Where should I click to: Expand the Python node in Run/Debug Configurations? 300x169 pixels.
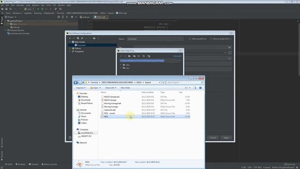[x=70, y=48]
